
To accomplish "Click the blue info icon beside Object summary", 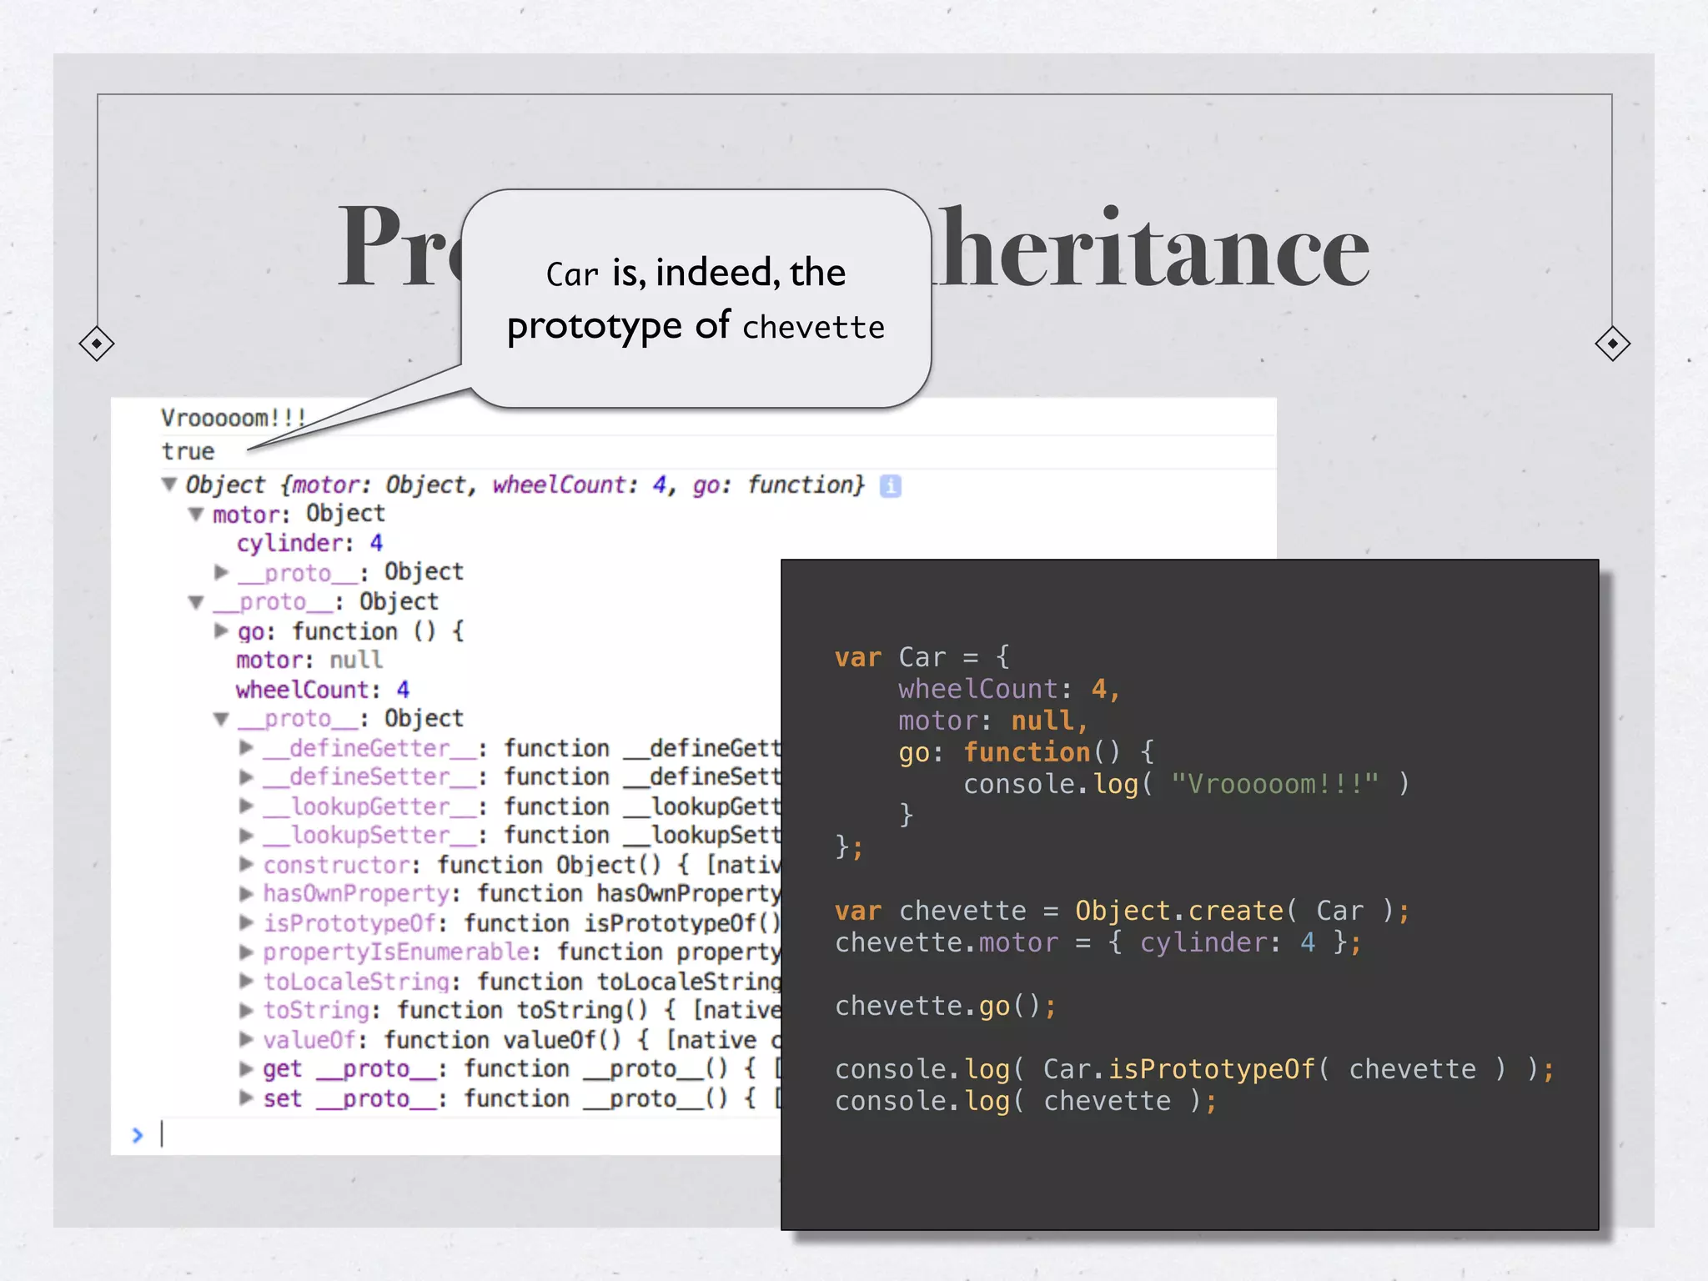I will click(890, 485).
